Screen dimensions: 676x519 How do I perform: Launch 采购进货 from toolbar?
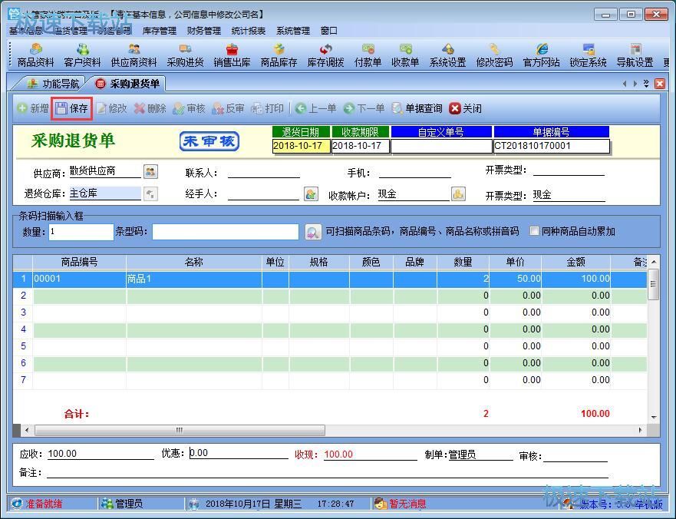click(186, 55)
